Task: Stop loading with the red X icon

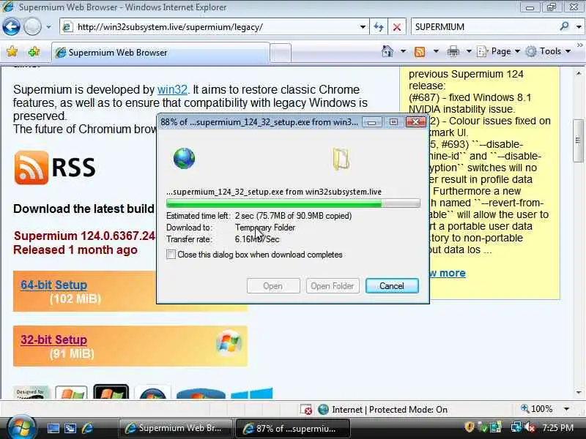Action: (397, 27)
